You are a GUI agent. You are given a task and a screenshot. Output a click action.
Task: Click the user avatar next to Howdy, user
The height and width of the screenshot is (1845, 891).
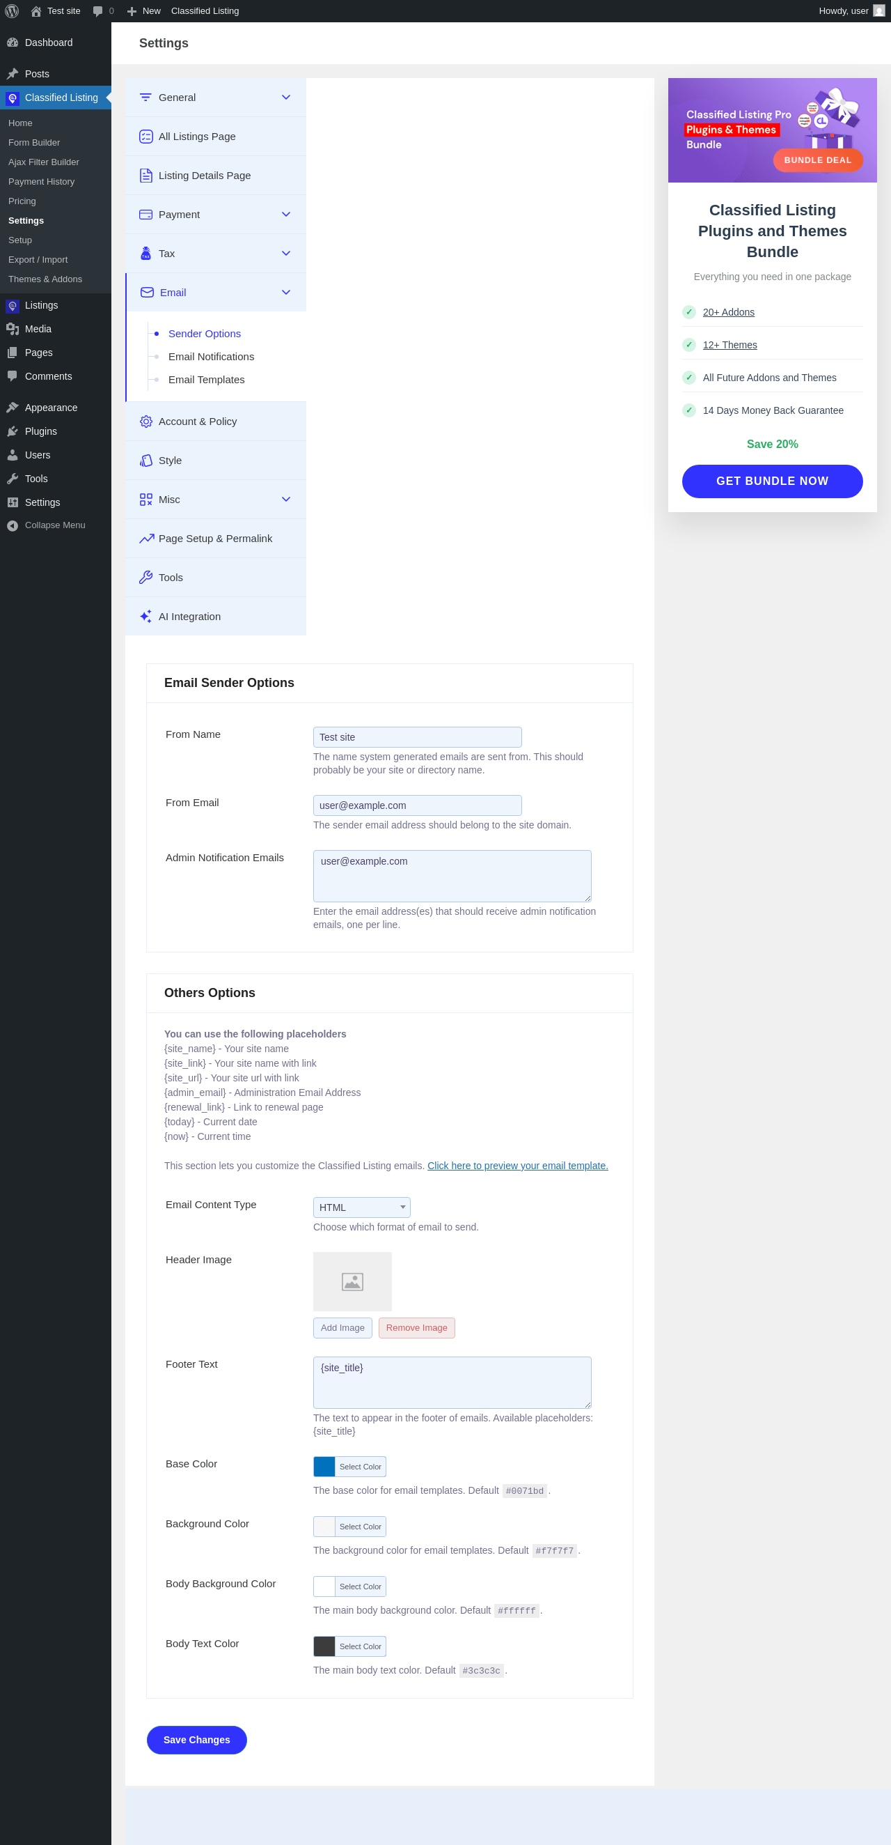pos(879,10)
